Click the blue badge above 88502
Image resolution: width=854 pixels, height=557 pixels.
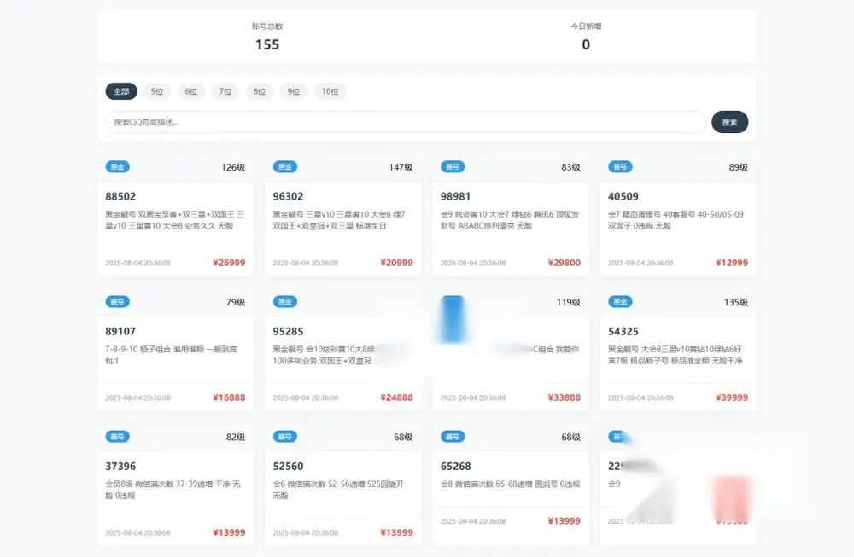(118, 167)
